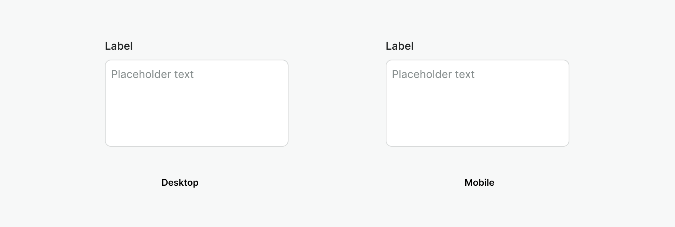
Task: Select the Desktop caption text
Action: click(x=180, y=183)
